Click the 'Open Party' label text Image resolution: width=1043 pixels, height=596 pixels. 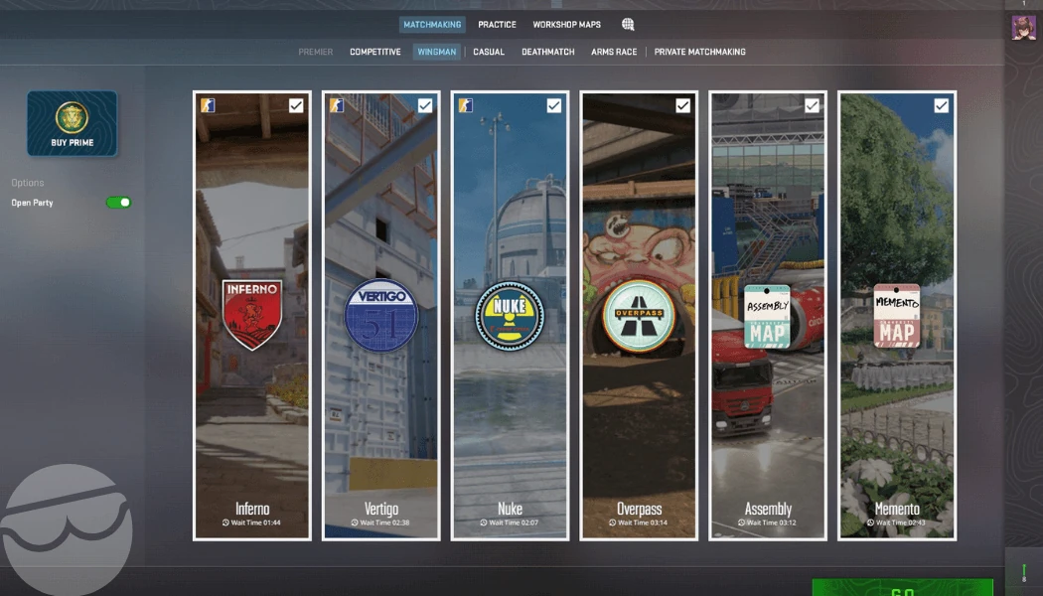click(32, 203)
